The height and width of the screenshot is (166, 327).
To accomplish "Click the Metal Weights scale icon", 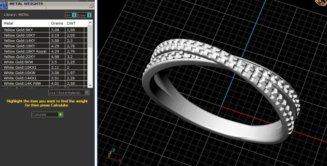I will click(4, 5).
